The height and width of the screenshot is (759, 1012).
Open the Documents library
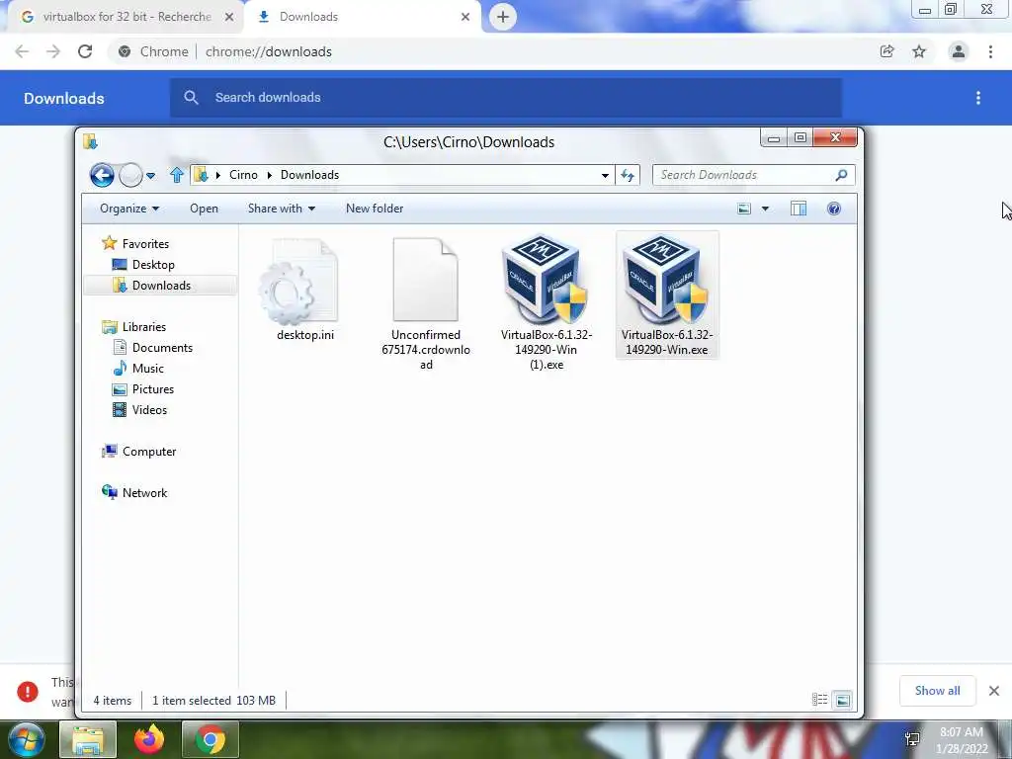[153, 347]
